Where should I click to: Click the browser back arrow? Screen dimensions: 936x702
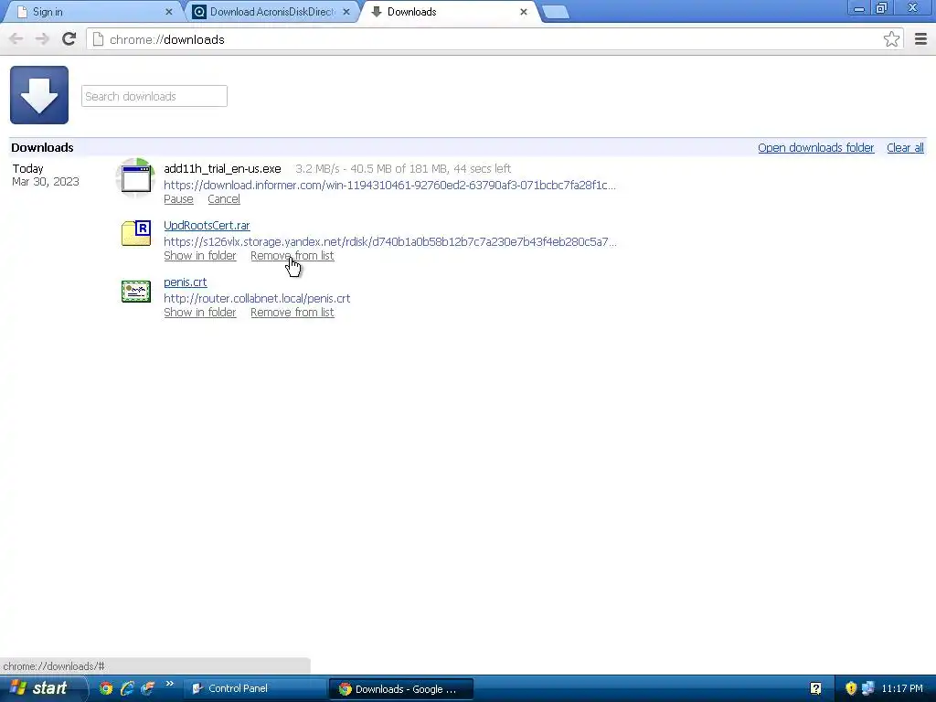[x=16, y=39]
